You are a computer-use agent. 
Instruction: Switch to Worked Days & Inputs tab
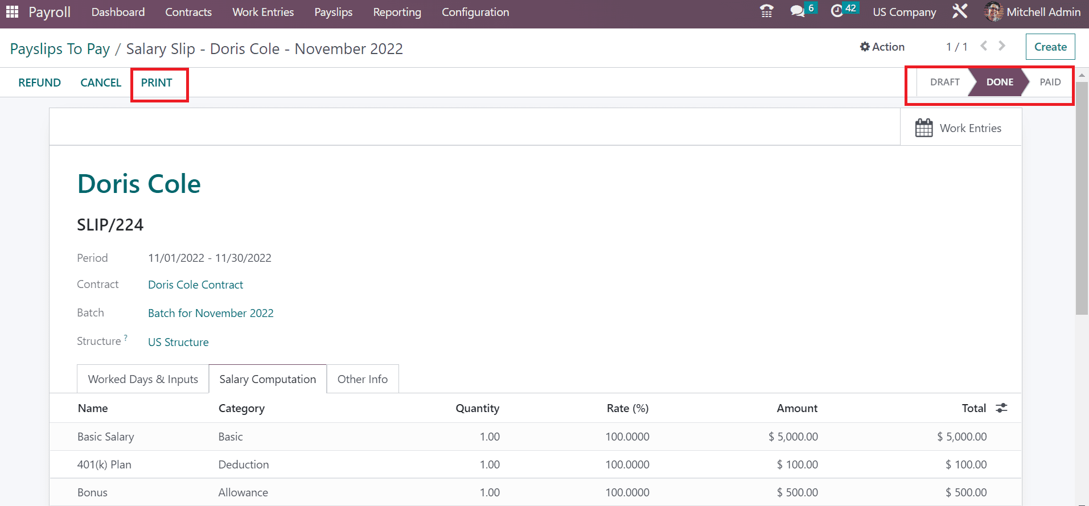[143, 379]
